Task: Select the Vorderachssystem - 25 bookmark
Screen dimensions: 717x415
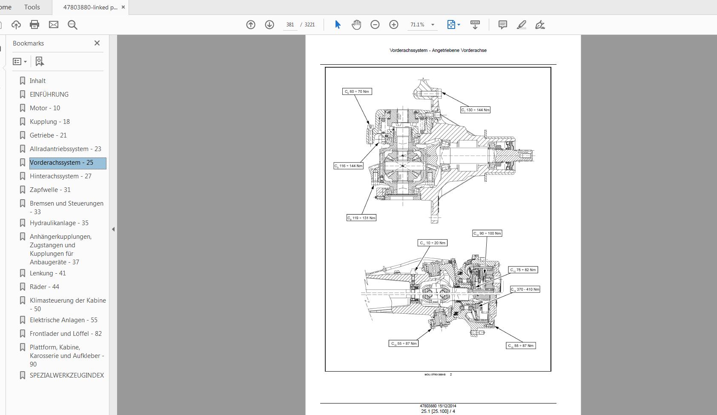Action: click(x=68, y=163)
